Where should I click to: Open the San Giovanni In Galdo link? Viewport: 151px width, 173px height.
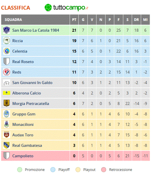tap(32, 82)
